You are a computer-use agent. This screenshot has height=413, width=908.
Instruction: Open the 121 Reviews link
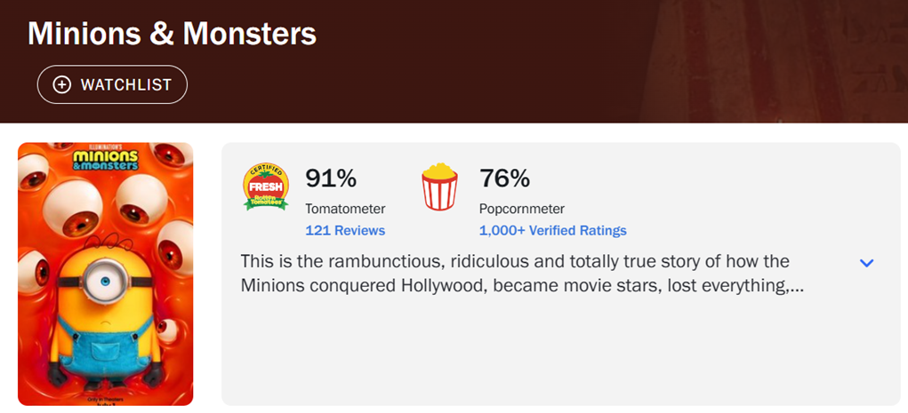coord(345,230)
